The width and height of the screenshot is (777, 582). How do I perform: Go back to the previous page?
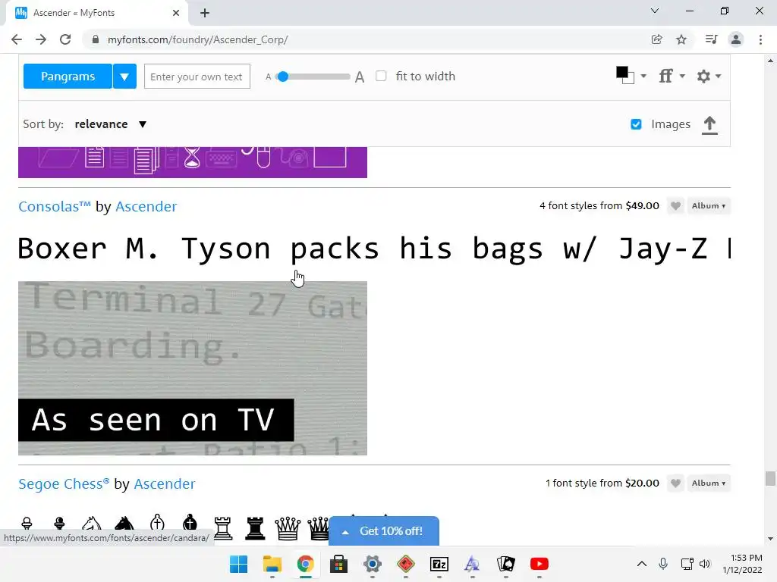17,39
